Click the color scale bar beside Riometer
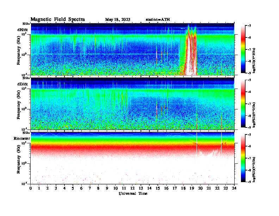Viewport: 279px width, 216px height. (x=243, y=158)
